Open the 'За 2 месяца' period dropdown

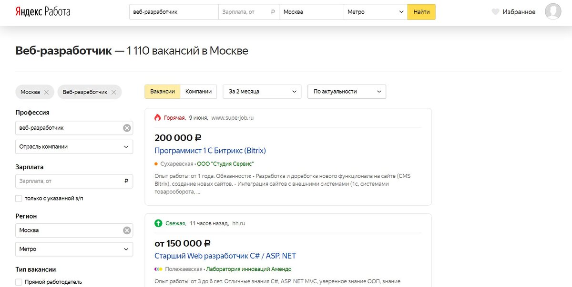click(262, 92)
